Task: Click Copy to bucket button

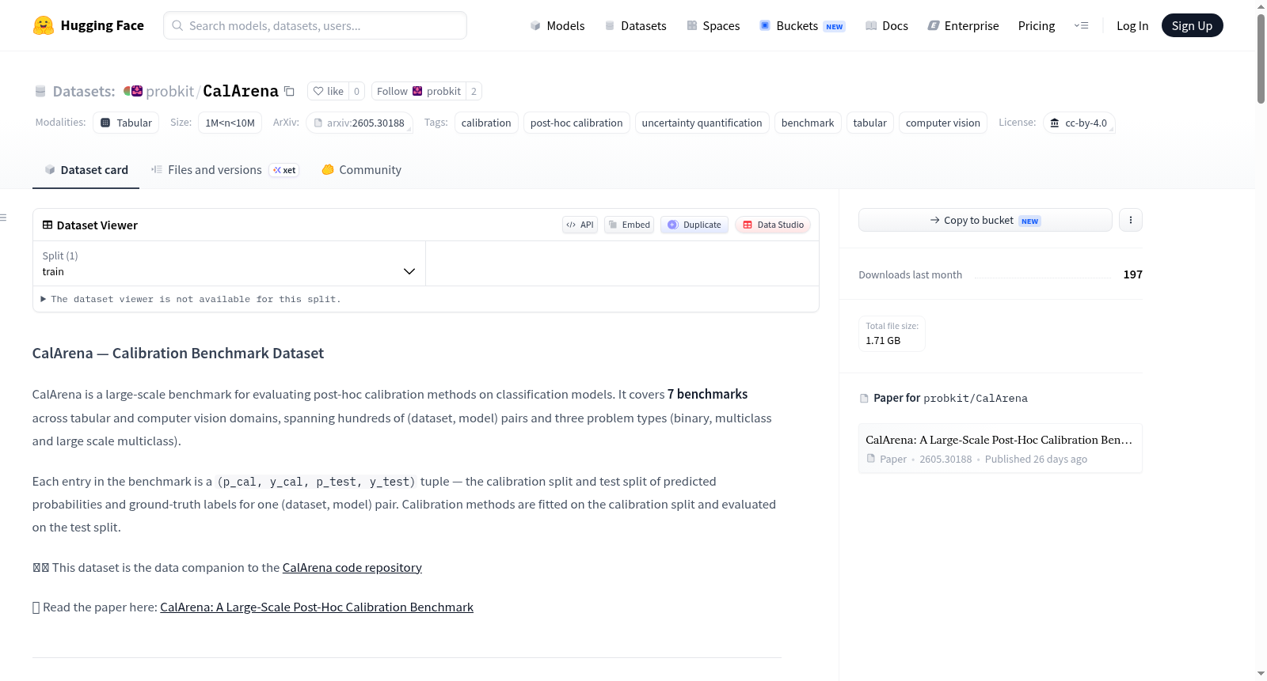Action: [985, 220]
